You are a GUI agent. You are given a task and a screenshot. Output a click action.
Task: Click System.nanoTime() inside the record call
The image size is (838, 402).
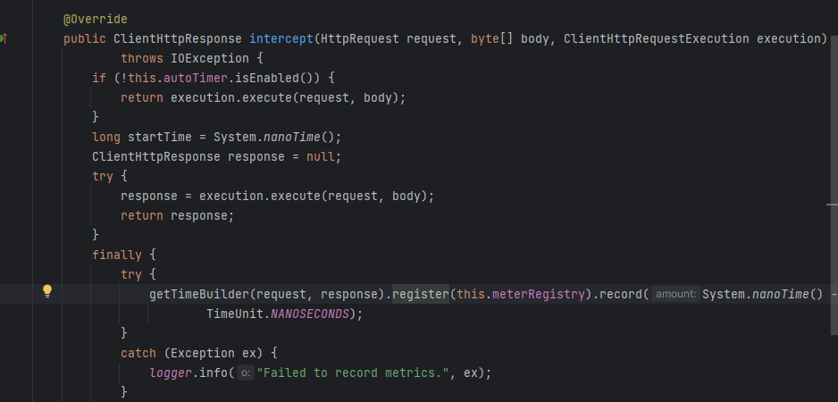pos(763,294)
